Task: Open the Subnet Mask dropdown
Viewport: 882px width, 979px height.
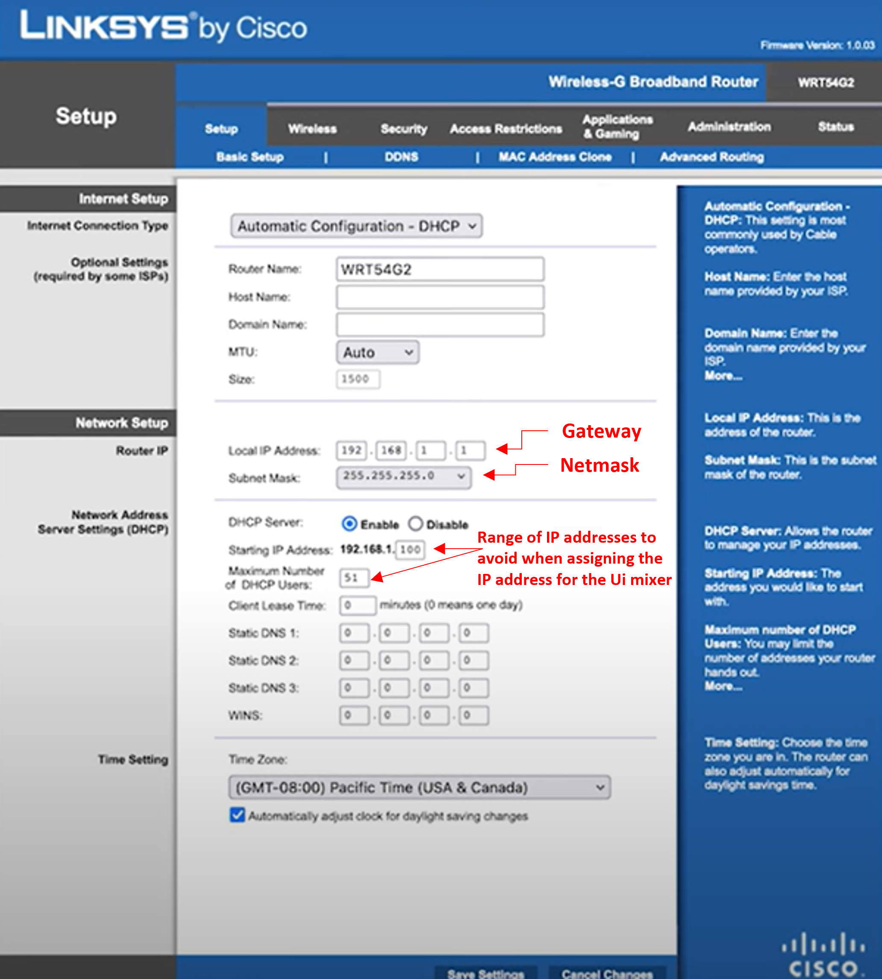Action: click(x=404, y=477)
